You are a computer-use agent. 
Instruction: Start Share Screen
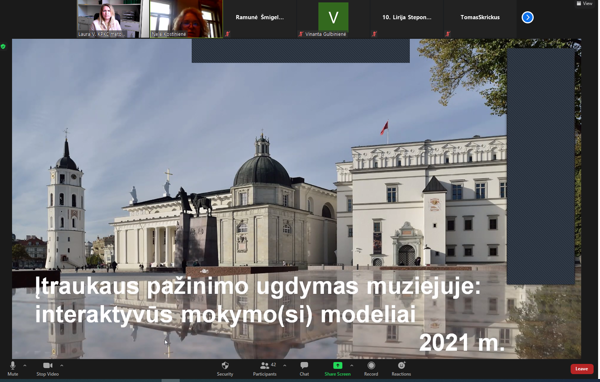337,369
